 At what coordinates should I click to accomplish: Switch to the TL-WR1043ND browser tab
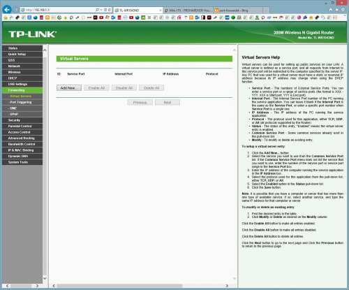pos(138,10)
